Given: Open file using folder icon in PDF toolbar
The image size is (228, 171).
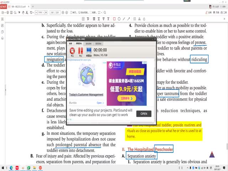Looking at the screenshot, I should click(3, 12).
